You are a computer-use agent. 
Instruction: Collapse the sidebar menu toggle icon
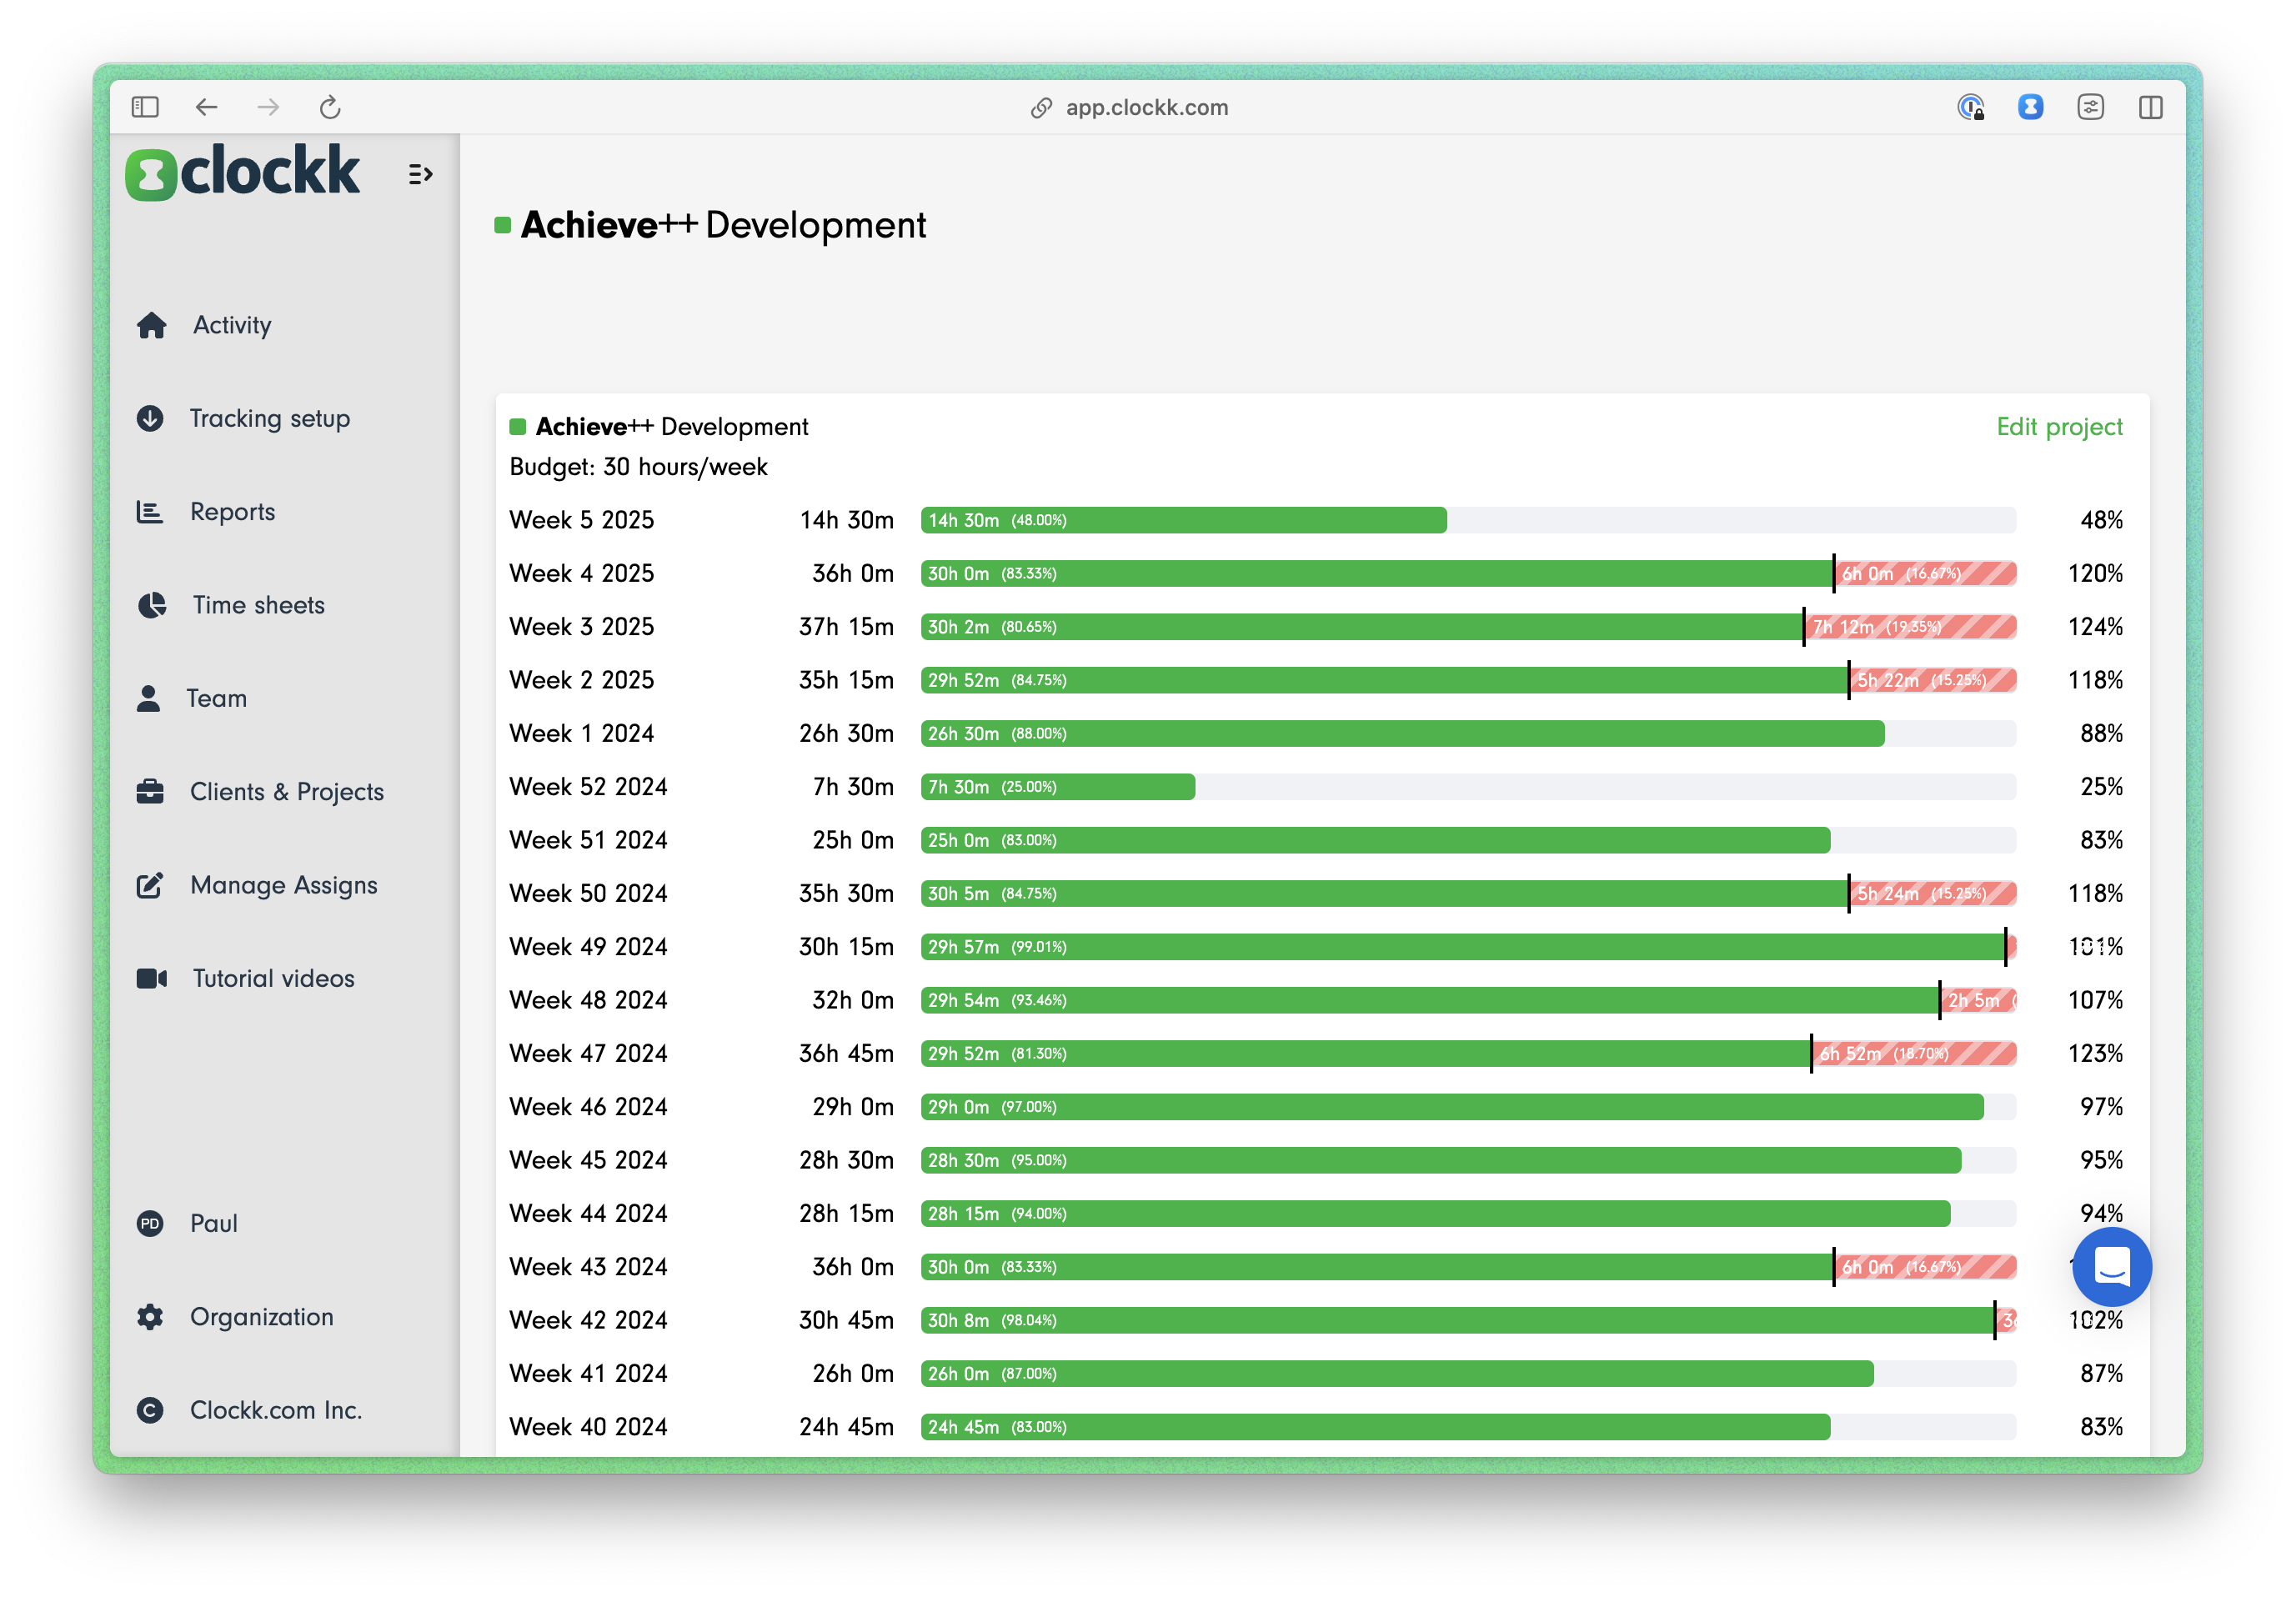pos(420,175)
